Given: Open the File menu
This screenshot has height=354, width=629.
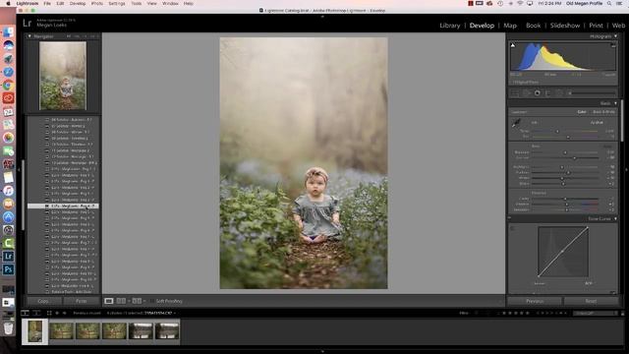Looking at the screenshot, I should 47,3.
